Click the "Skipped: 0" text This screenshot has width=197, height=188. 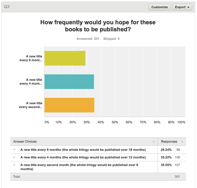coord(111,39)
